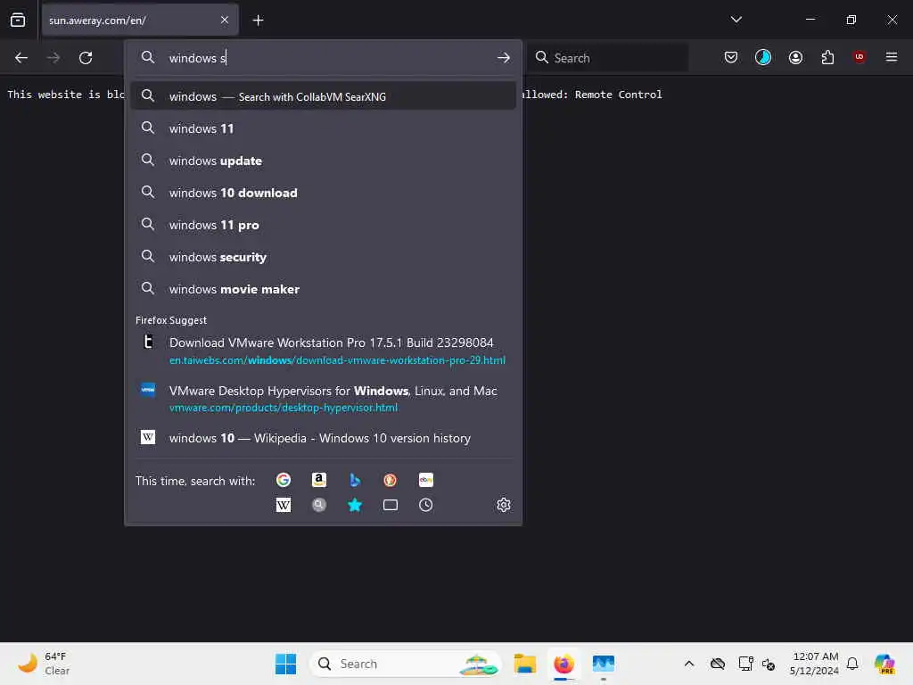913x685 pixels.
Task: Open 'Download VMware Workstation Pro 17.5.1' result
Action: pos(332,342)
